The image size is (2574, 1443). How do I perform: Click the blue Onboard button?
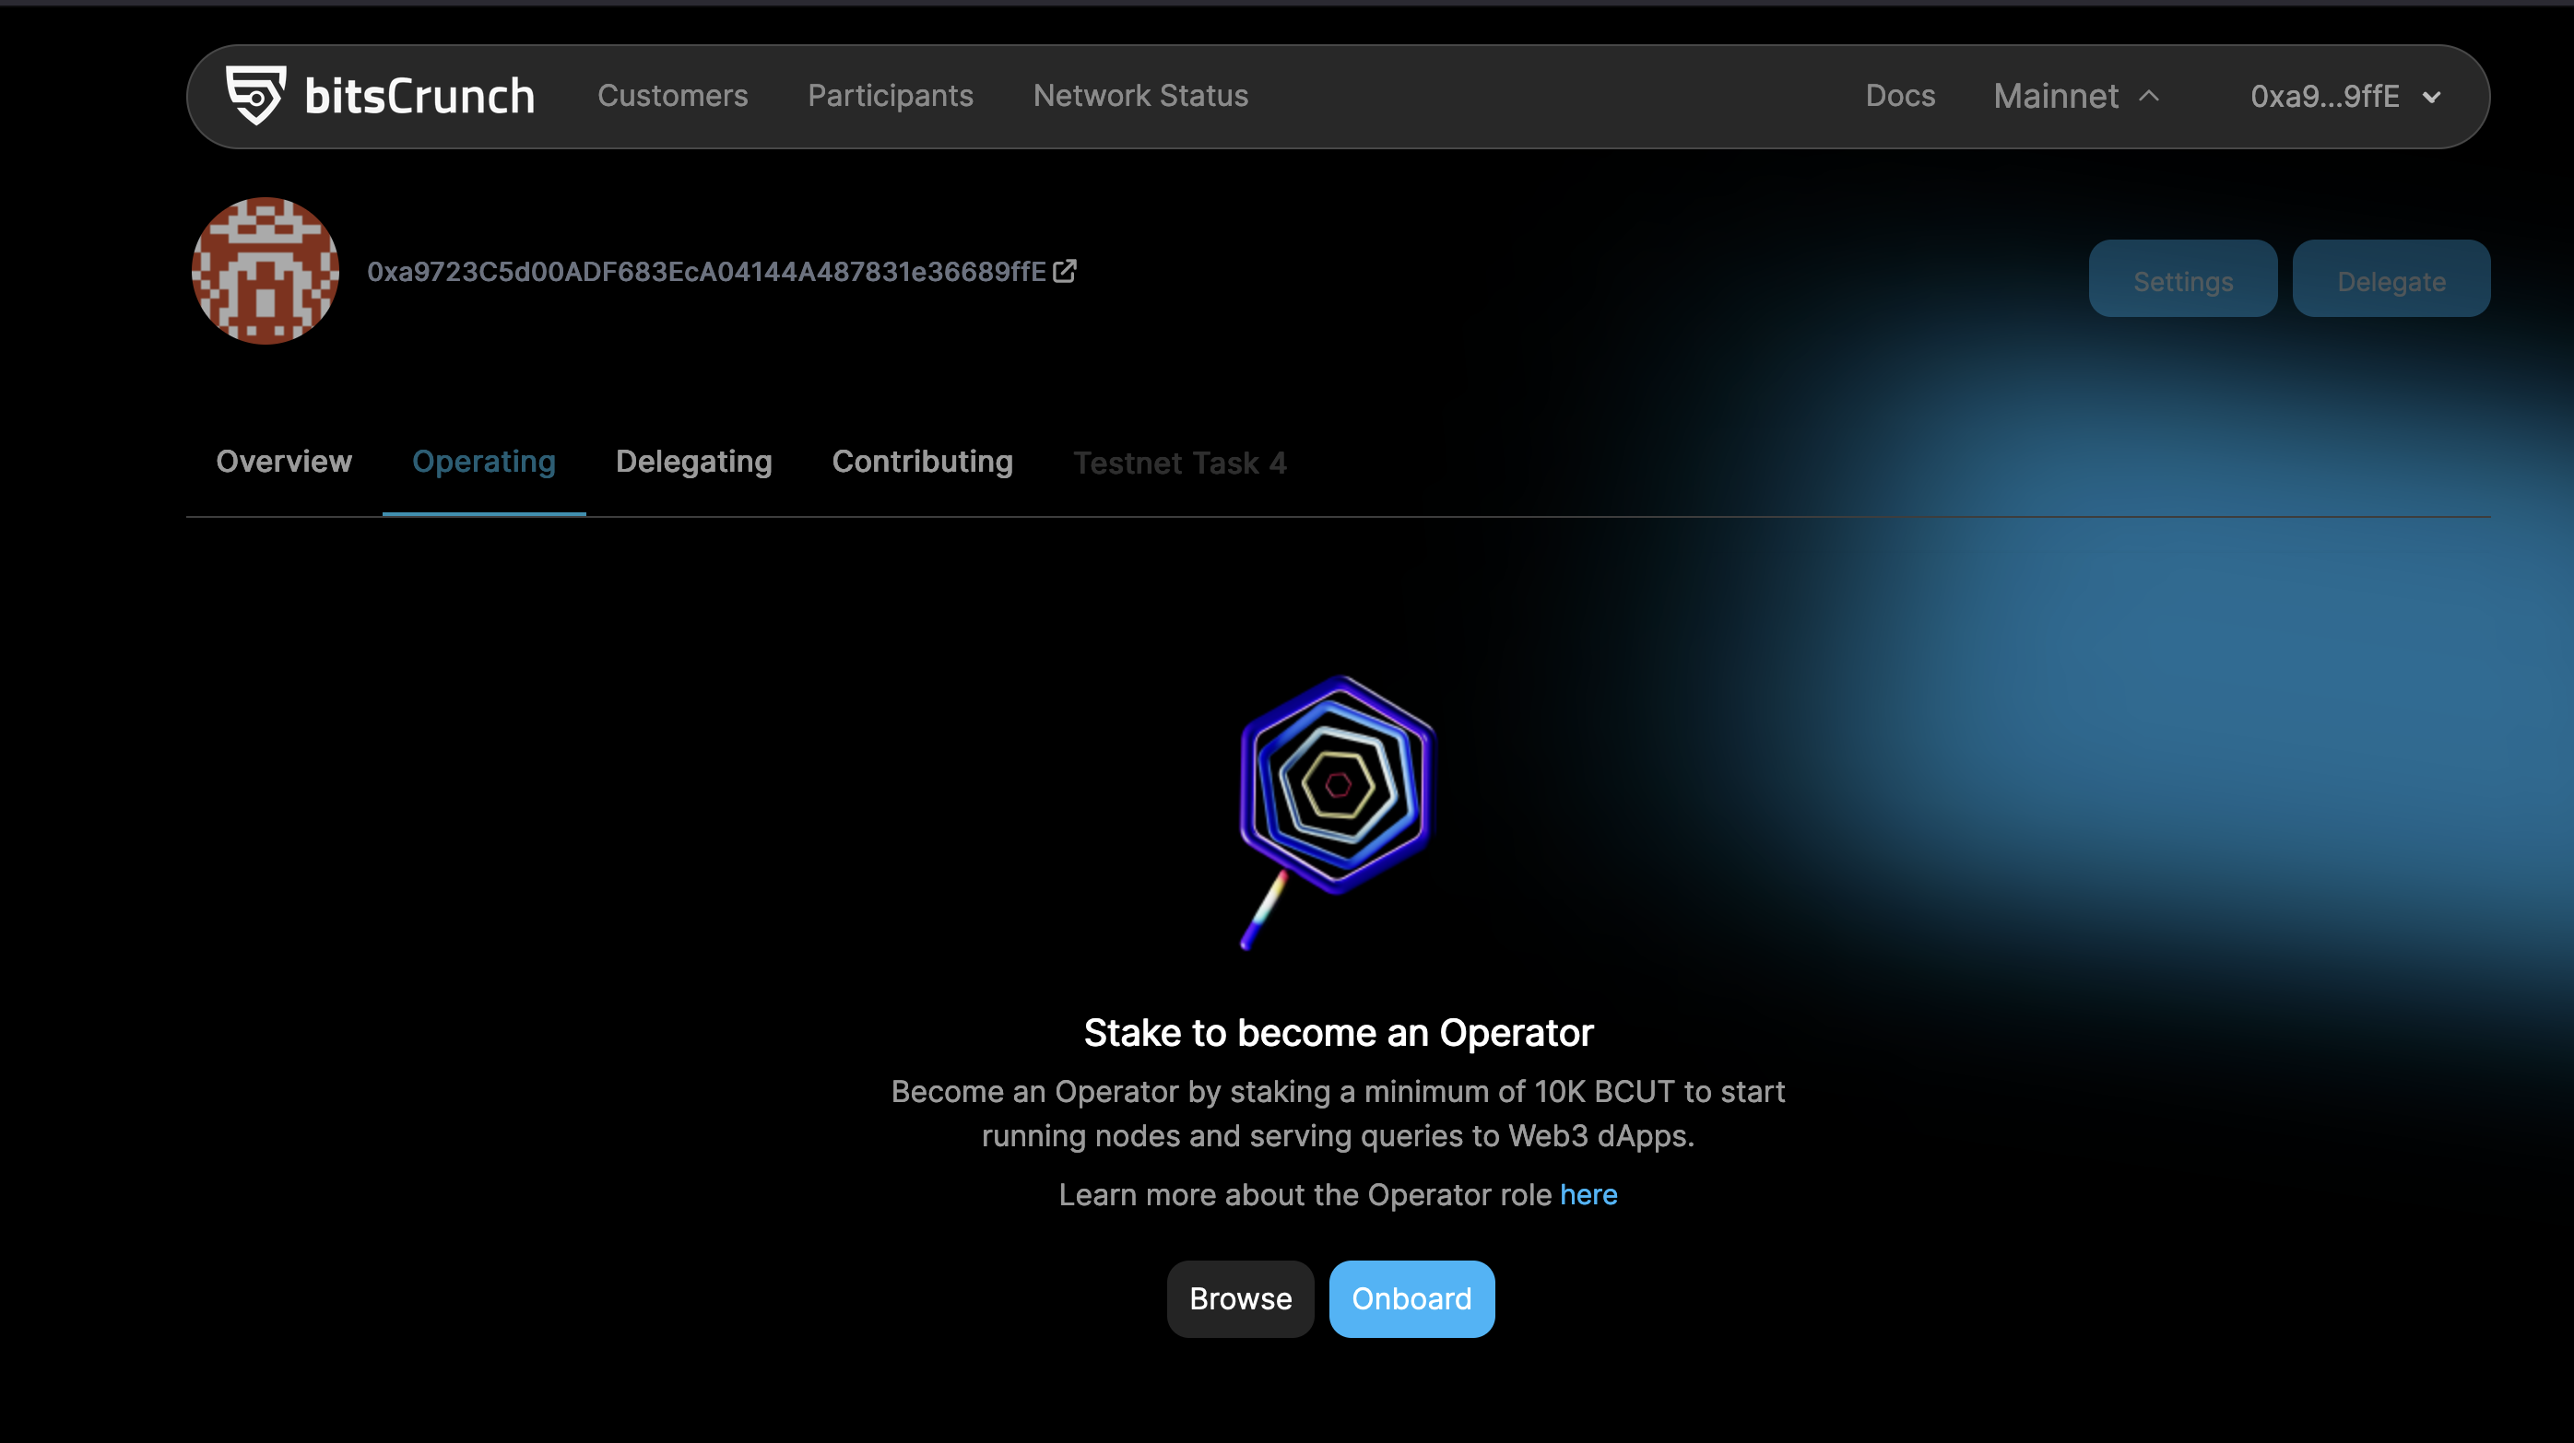tap(1411, 1298)
